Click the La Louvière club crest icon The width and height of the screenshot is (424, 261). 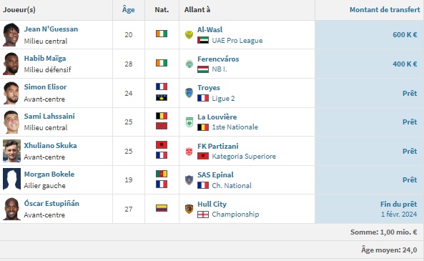189,122
